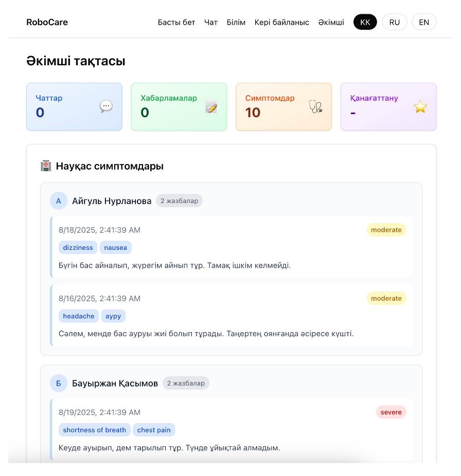Click the notepad icon in Хабарламалар card
Screen dimensions: 461x476
pos(211,106)
